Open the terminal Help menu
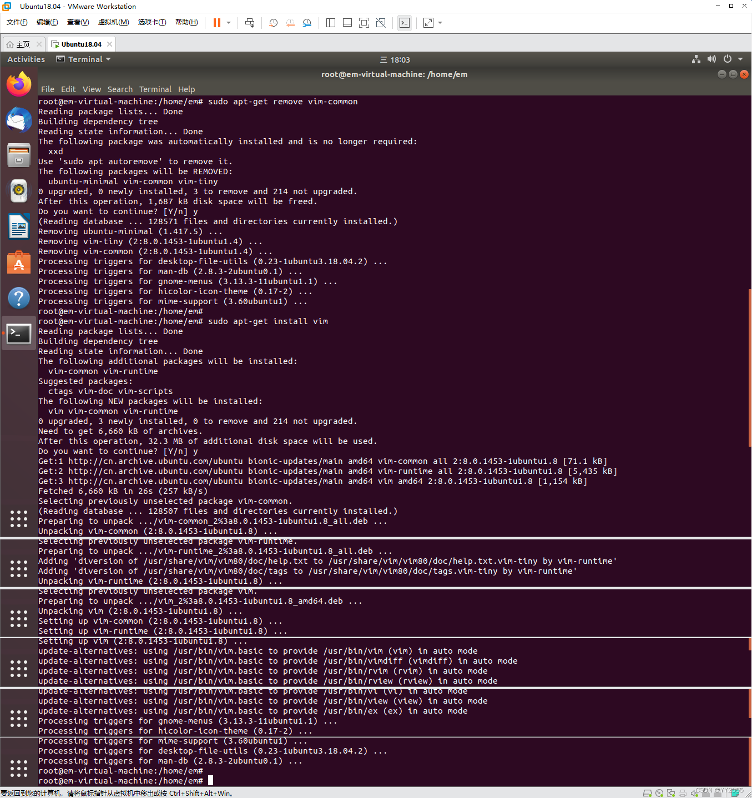 pyautogui.click(x=186, y=89)
